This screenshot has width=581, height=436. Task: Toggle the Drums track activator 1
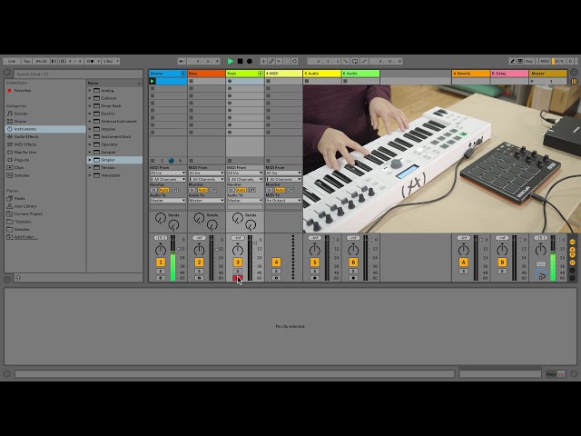[161, 263]
